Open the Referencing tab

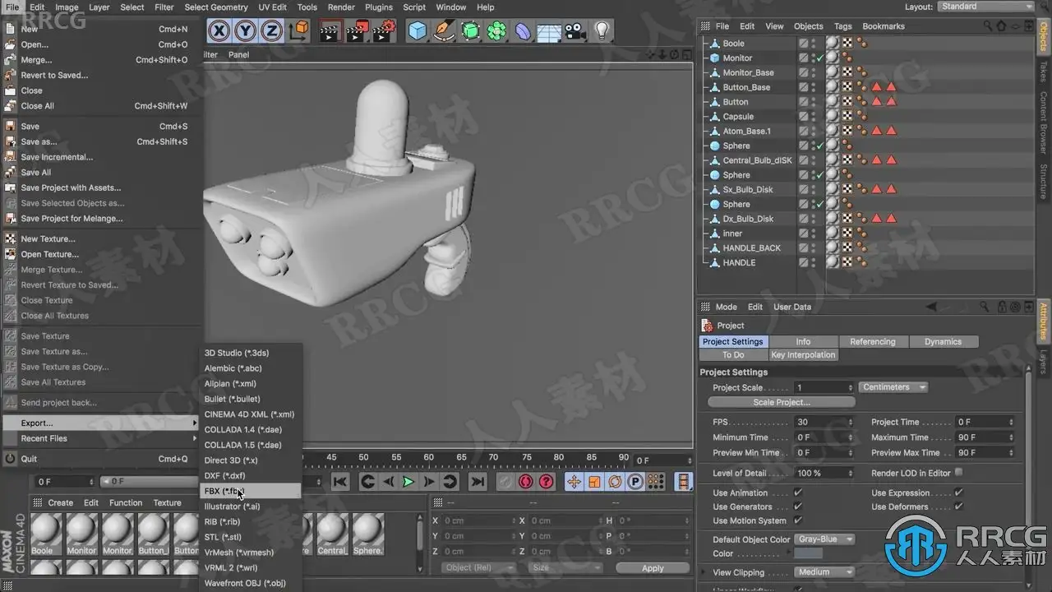[x=872, y=341]
